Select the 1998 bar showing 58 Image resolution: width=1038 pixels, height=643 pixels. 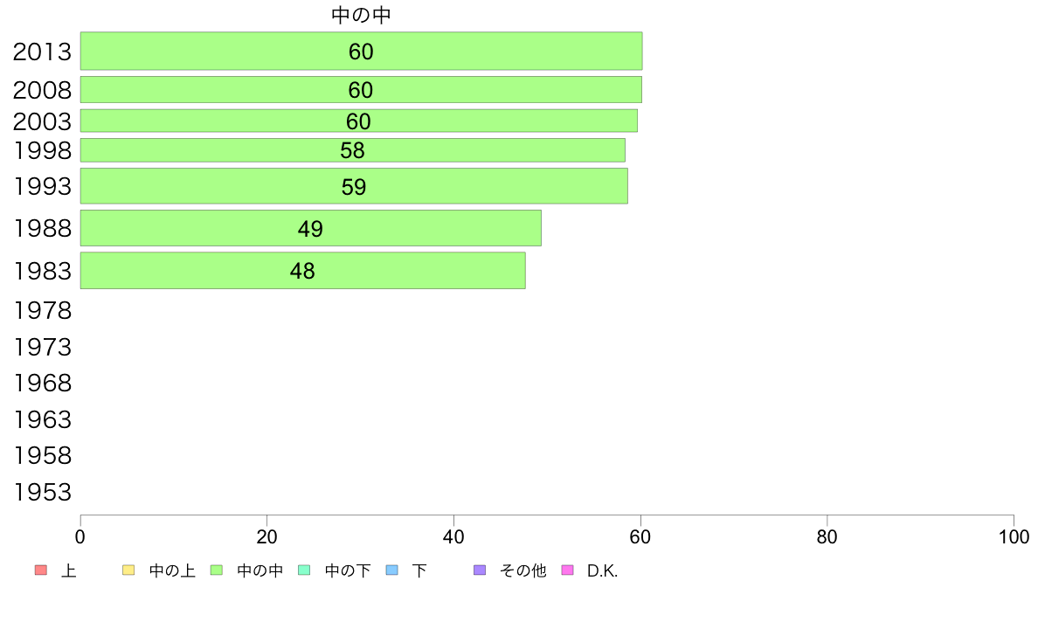click(x=353, y=150)
